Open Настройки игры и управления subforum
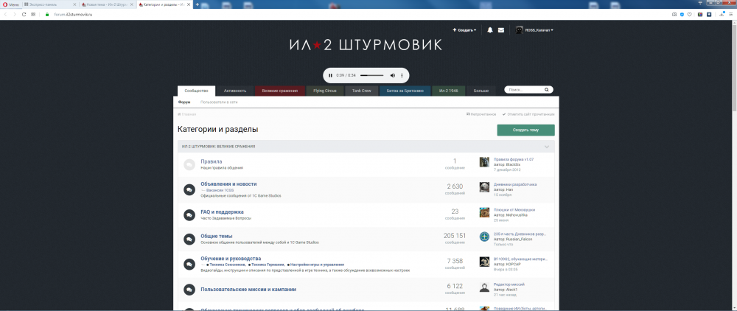This screenshot has width=737, height=311. coord(316,265)
